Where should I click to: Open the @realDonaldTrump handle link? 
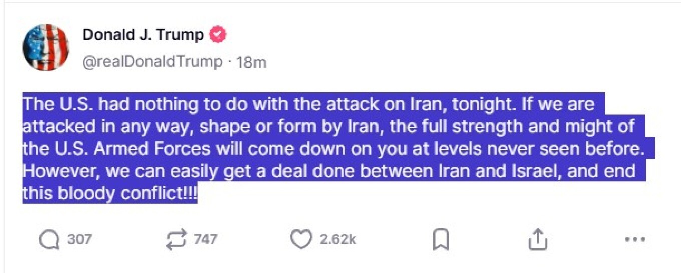pos(152,62)
